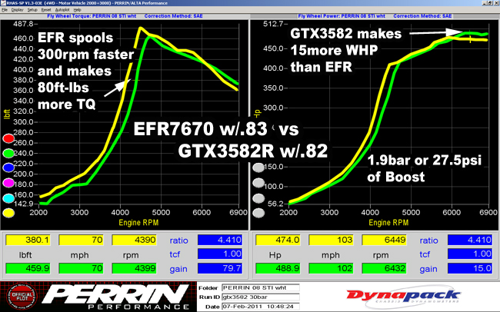500x312 pixels.
Task: Open the Setup menu
Action: [32, 10]
